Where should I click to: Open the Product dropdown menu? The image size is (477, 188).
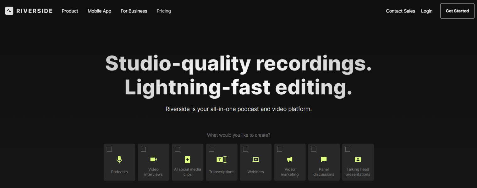tap(70, 11)
